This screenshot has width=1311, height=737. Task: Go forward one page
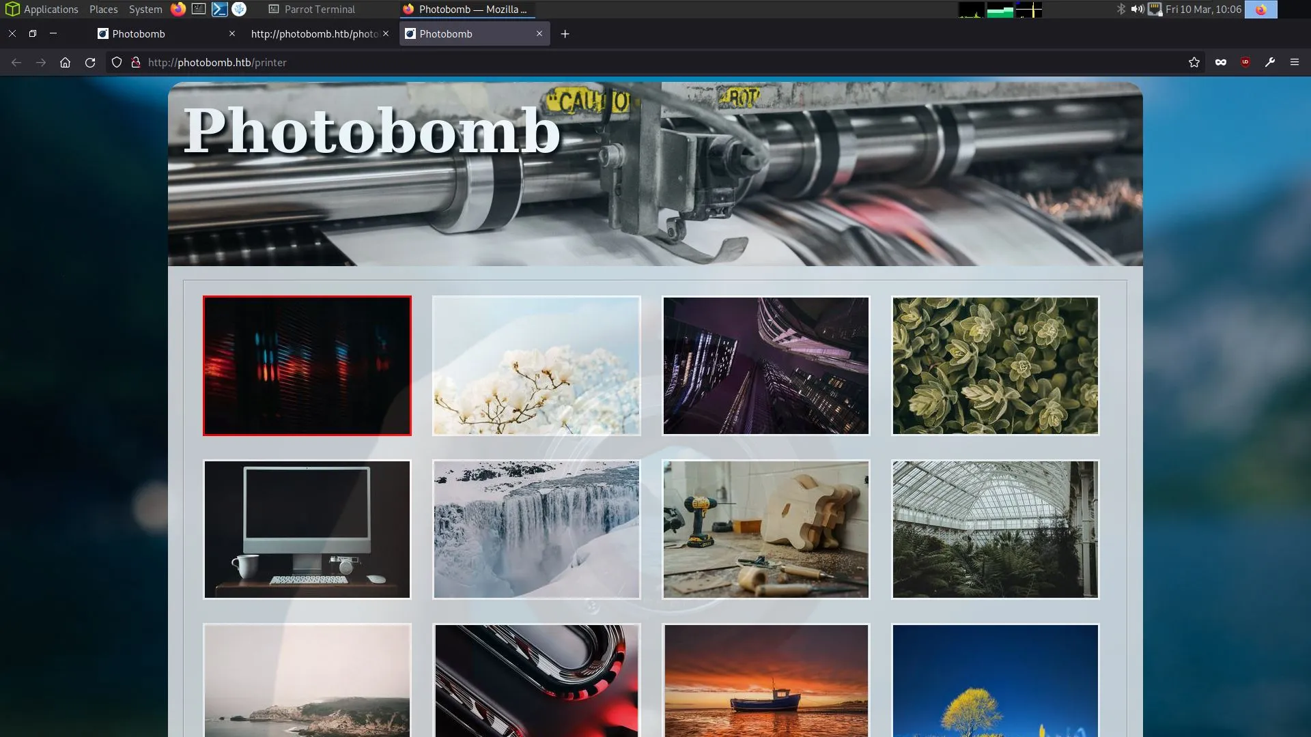pos(41,62)
